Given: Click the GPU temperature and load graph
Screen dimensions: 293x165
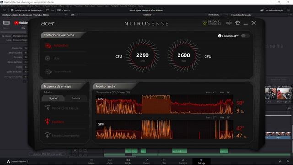Looking at the screenshot, I should point(165,129).
